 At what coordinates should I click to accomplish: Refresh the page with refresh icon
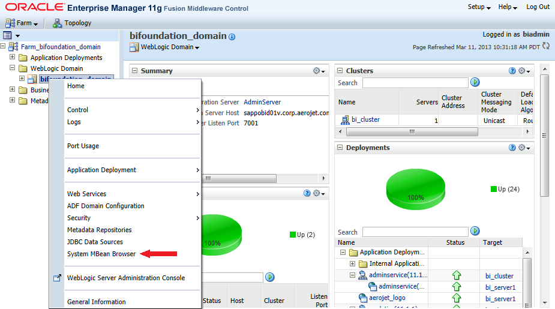click(546, 46)
